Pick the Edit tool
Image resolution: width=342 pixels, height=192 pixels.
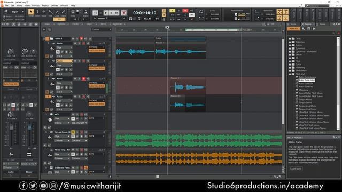(x=50, y=12)
